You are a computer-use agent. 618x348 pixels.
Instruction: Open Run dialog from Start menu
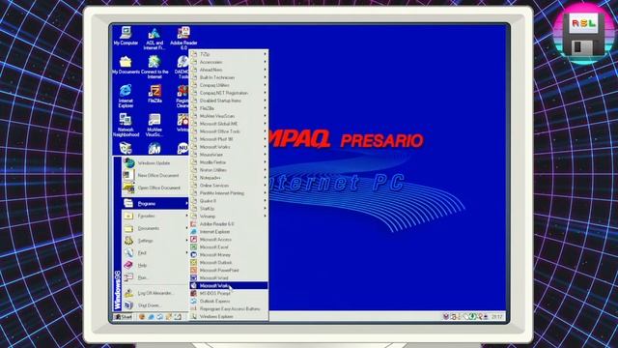(154, 277)
